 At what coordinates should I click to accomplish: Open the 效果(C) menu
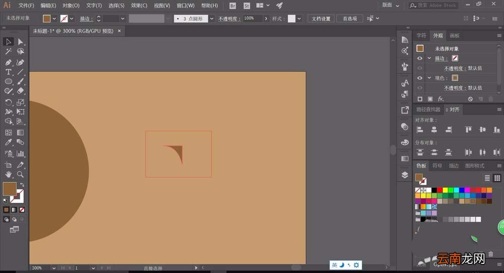pos(139,6)
